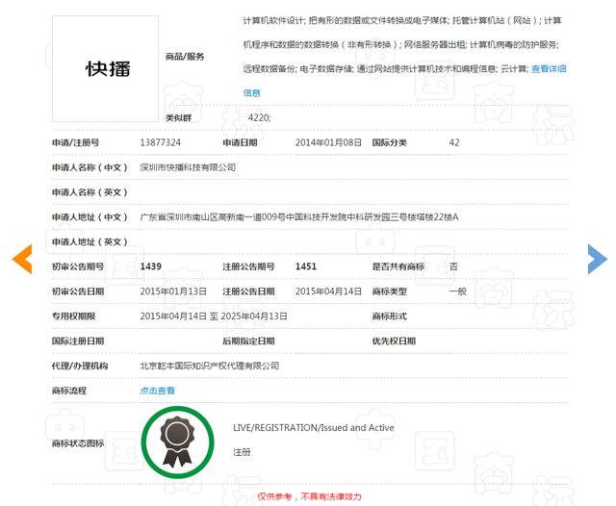
Task: Select the 注册 status text below the English status
Action: click(242, 452)
